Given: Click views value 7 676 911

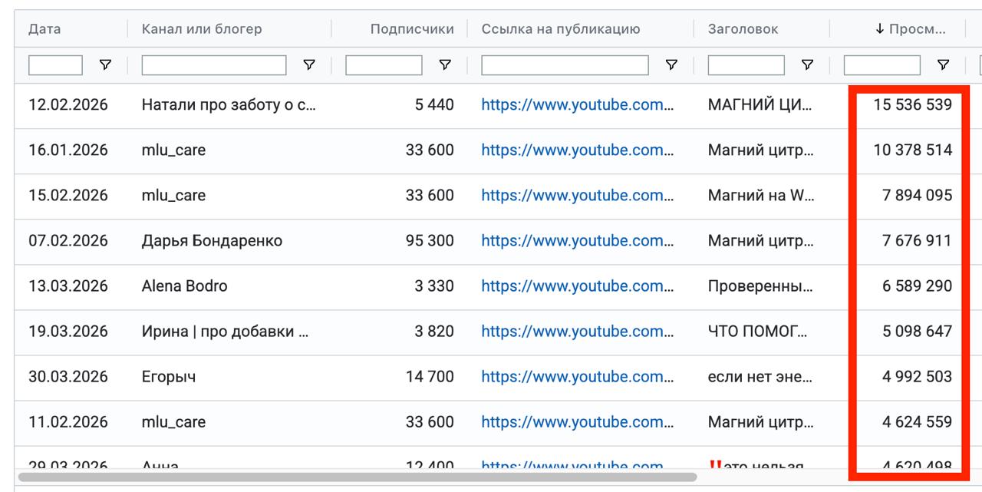Looking at the screenshot, I should [917, 241].
